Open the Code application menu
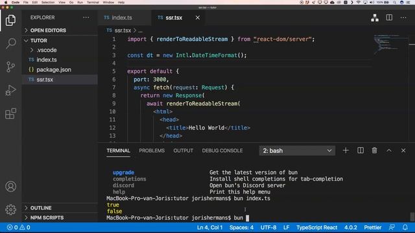Viewport: 415px width, 233px height. 16,3
